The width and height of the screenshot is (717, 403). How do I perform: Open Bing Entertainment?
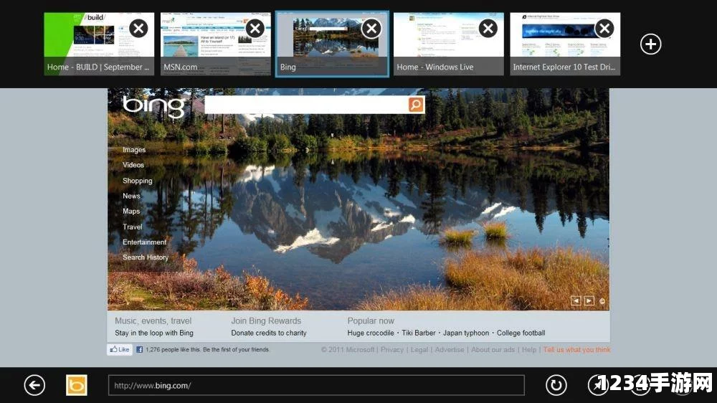click(x=145, y=242)
